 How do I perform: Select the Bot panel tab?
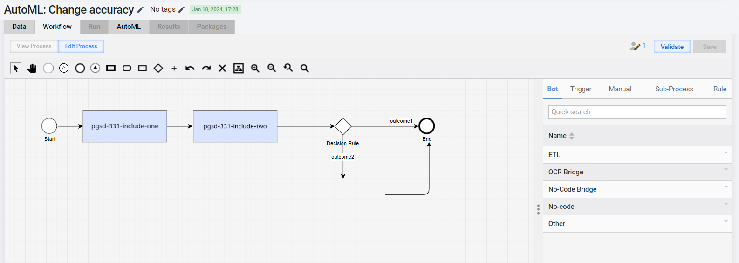553,89
